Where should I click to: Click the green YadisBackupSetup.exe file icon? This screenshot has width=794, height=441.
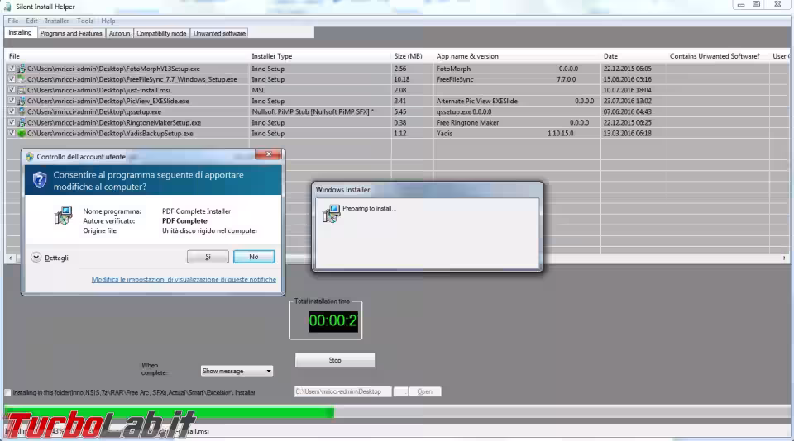tap(22, 134)
